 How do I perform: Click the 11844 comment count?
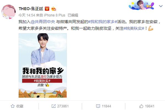click(x=106, y=106)
